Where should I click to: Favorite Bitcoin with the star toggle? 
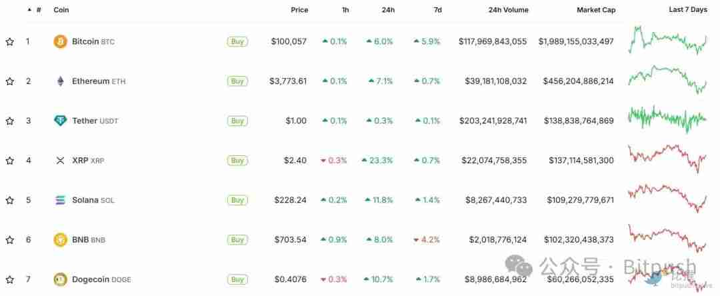click(x=10, y=42)
